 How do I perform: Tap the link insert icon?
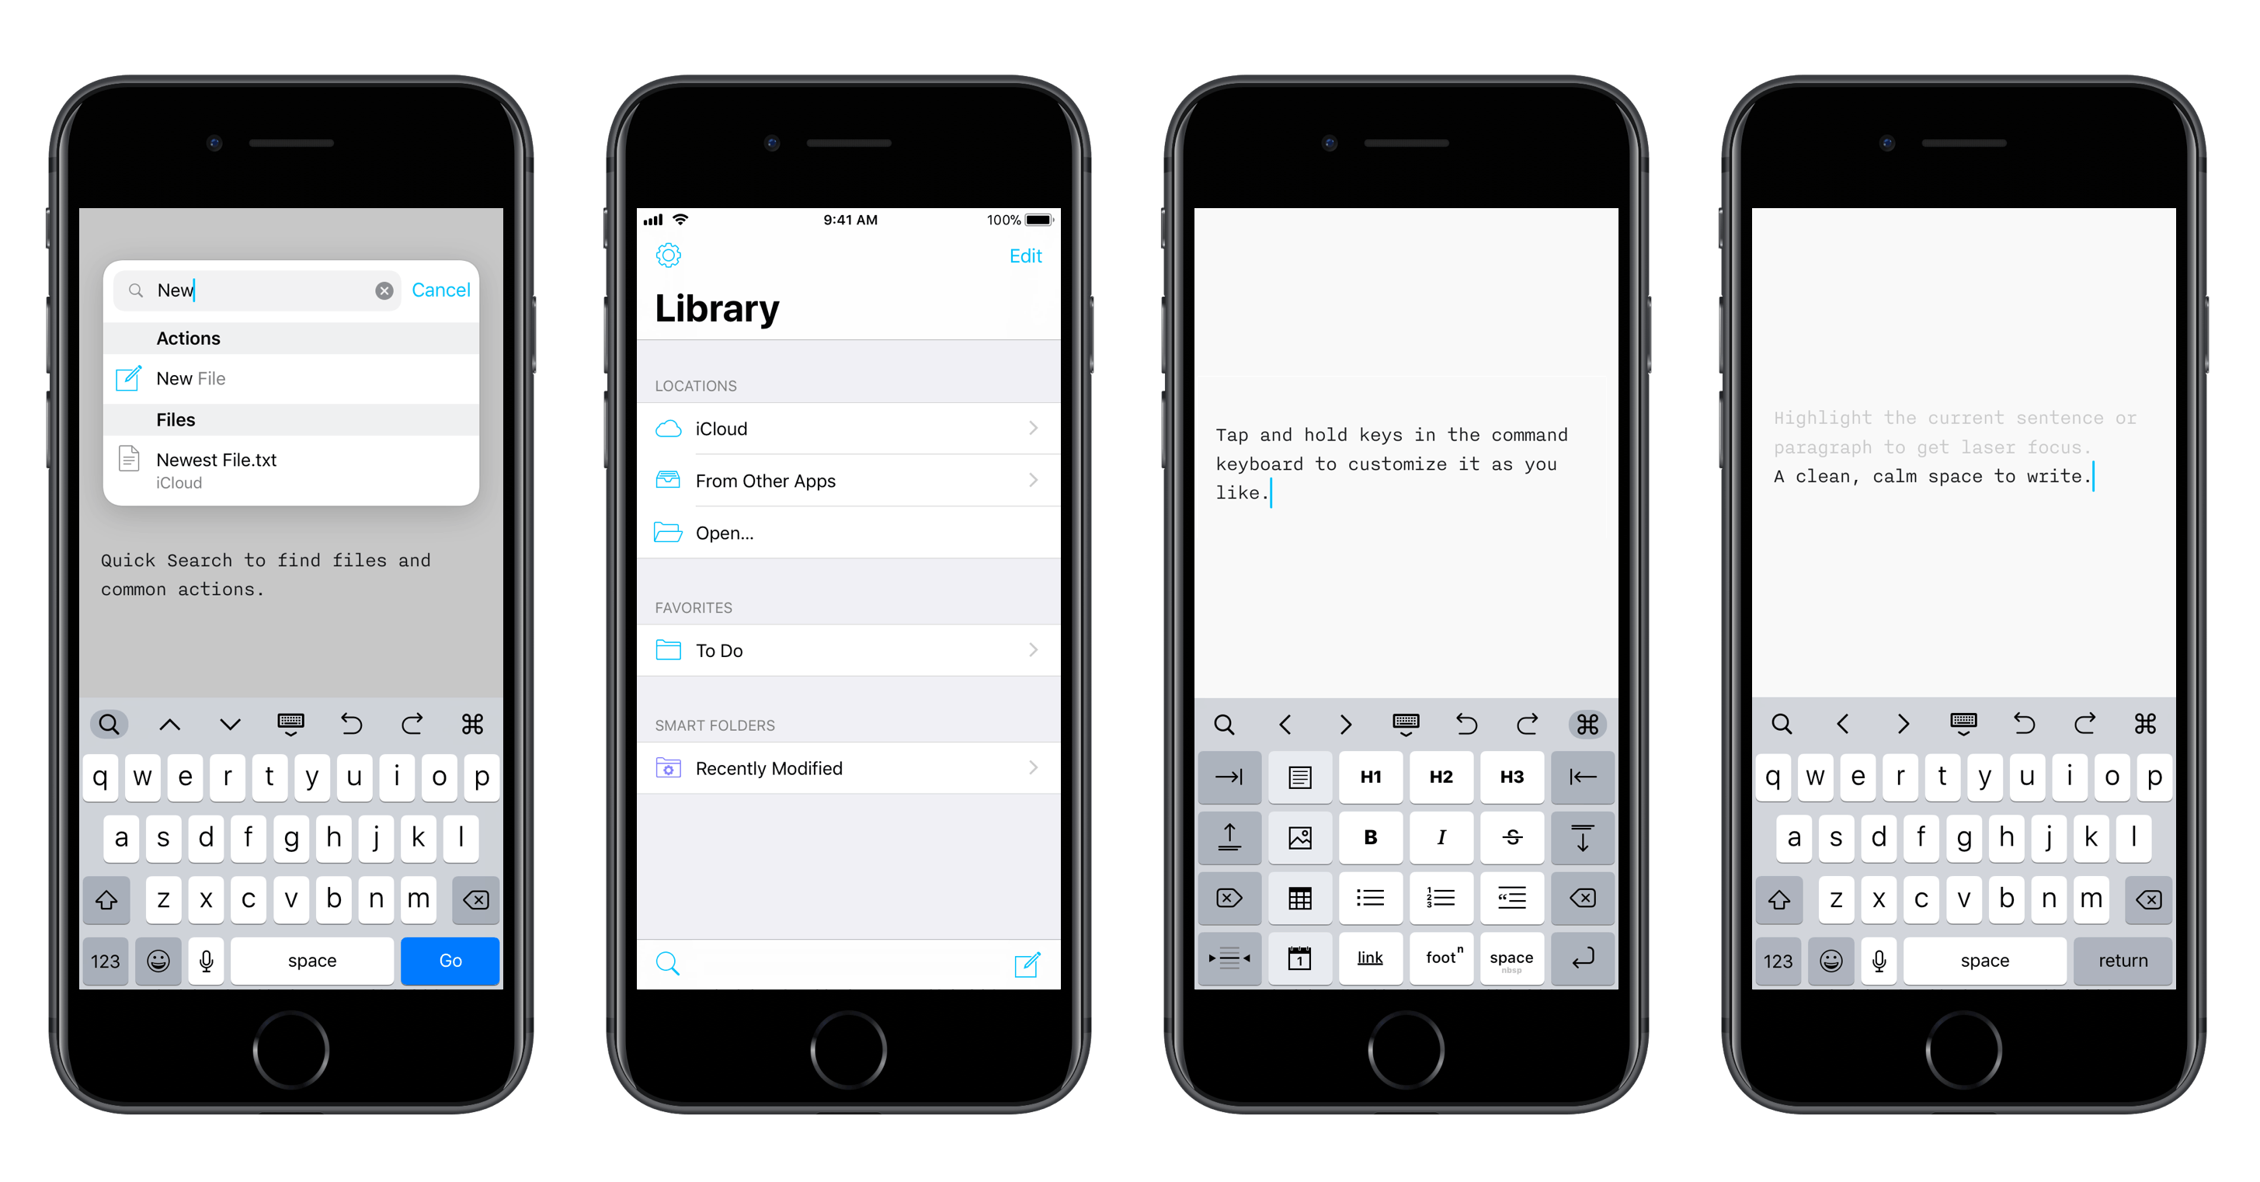(1371, 958)
